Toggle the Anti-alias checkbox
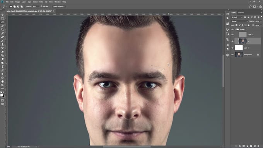 point(41,7)
